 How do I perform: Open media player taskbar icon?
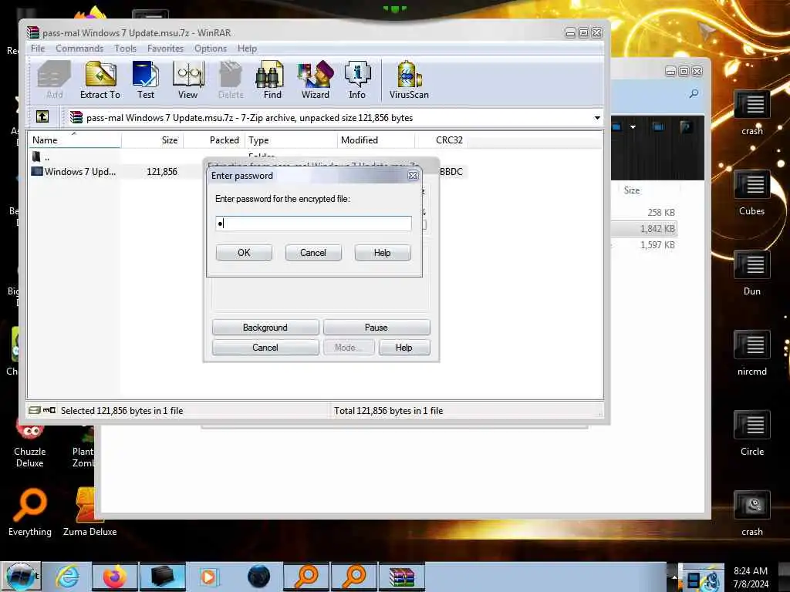208,577
